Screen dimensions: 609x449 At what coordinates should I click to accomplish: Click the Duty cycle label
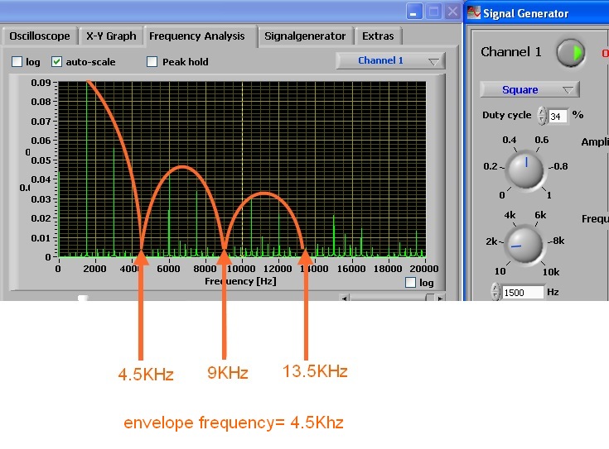coord(506,115)
